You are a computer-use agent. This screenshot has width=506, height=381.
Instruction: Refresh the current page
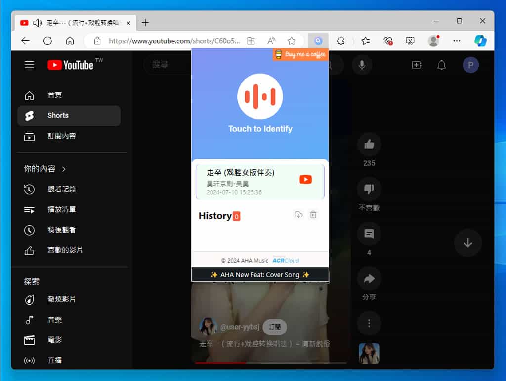click(x=48, y=41)
